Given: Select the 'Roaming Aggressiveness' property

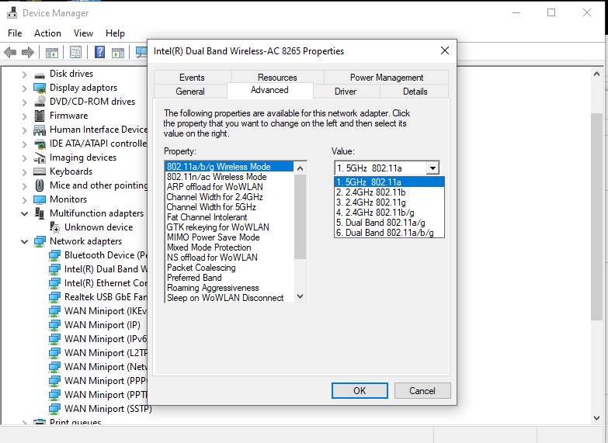Looking at the screenshot, I should click(230, 288).
